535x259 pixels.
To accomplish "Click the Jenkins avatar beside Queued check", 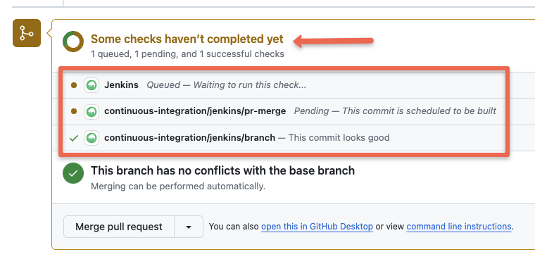I will (x=92, y=85).
